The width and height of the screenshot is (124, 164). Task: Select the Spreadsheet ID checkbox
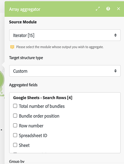15,135
